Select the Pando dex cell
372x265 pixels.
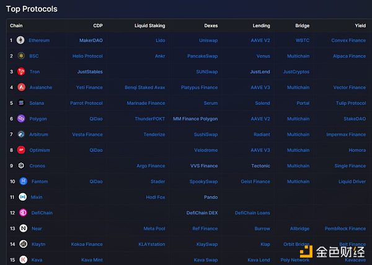pyautogui.click(x=211, y=197)
